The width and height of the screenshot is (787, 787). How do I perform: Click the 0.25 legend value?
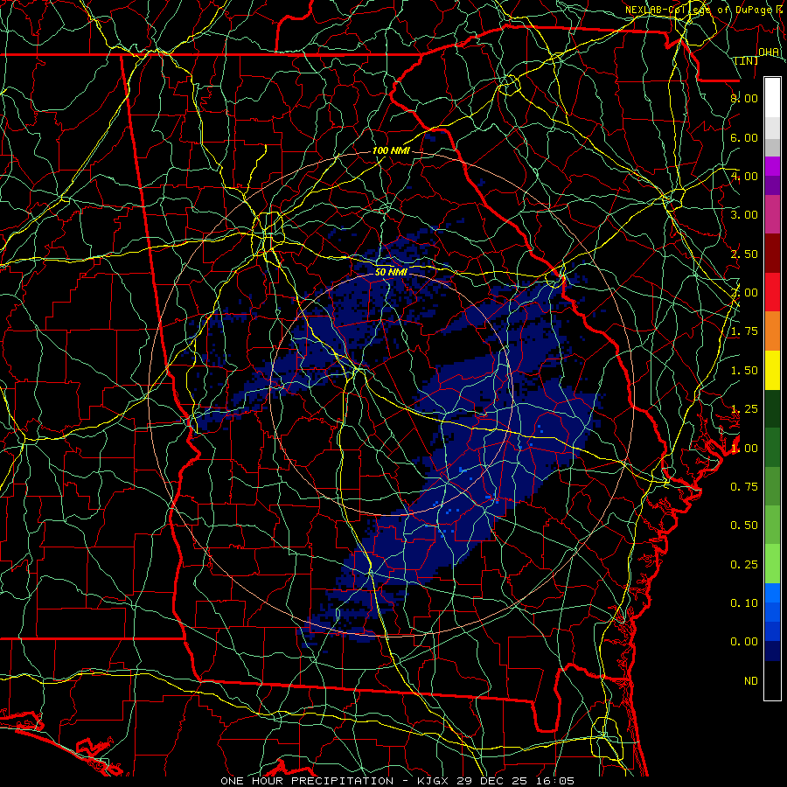coord(744,565)
